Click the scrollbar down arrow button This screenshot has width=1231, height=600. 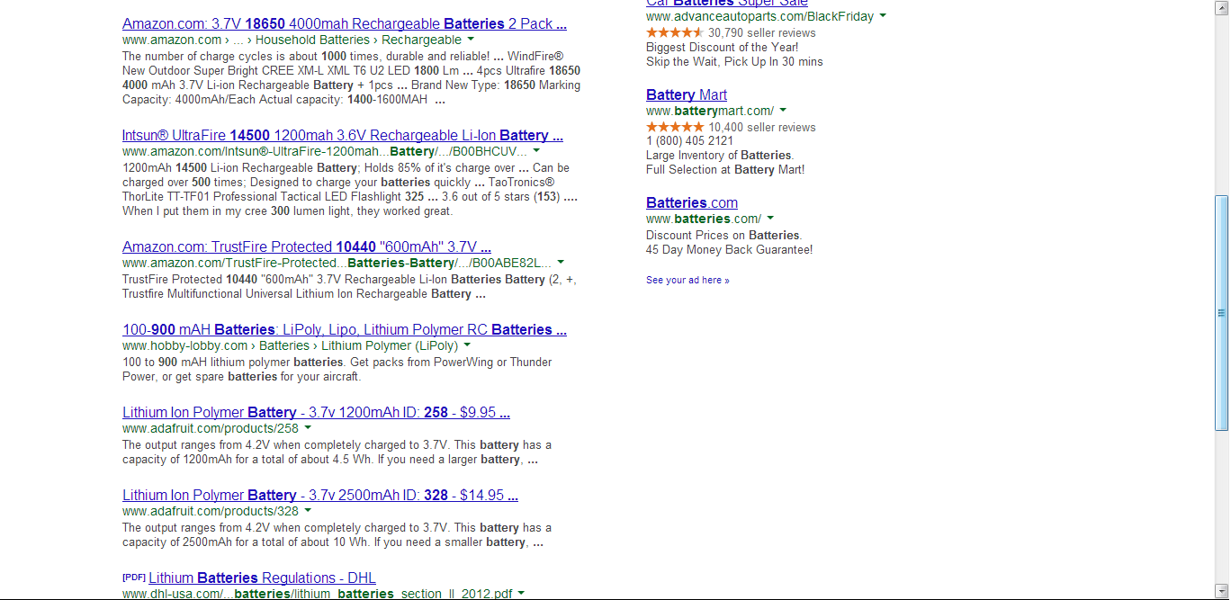(1221, 592)
